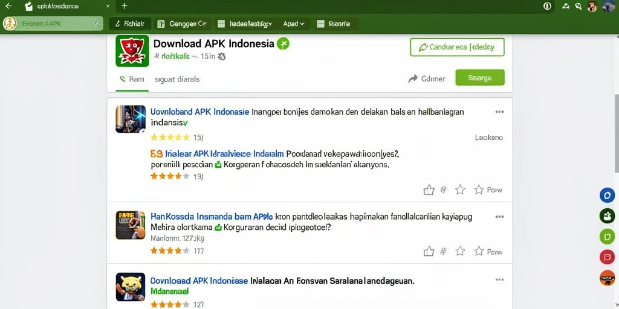Open the three-dot menu of the 'HanKossda Insmanda' post
Viewport: 619px width, 309px height.
pyautogui.click(x=499, y=217)
